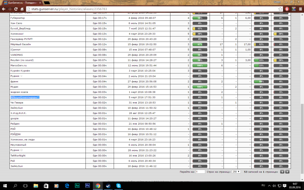Open Microsoft Edge from the taskbar
This screenshot has height=190, width=304.
67,186
